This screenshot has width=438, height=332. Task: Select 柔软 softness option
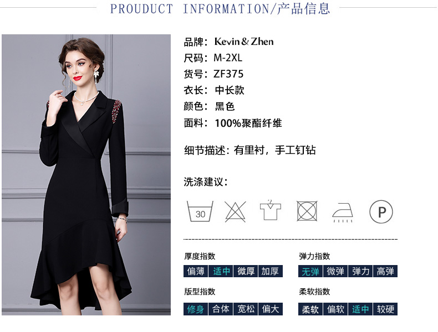coord(310,309)
